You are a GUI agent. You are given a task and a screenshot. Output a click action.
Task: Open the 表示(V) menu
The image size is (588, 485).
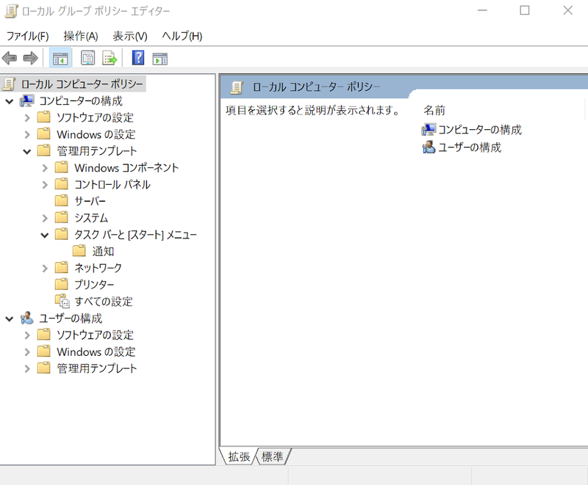click(130, 36)
